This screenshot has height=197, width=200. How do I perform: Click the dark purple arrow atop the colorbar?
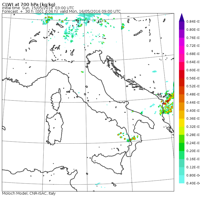pyautogui.click(x=182, y=17)
